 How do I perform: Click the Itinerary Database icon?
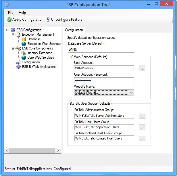tap(24, 53)
